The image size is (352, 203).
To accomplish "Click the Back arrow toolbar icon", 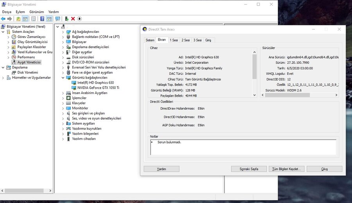I will pyautogui.click(x=3, y=19).
